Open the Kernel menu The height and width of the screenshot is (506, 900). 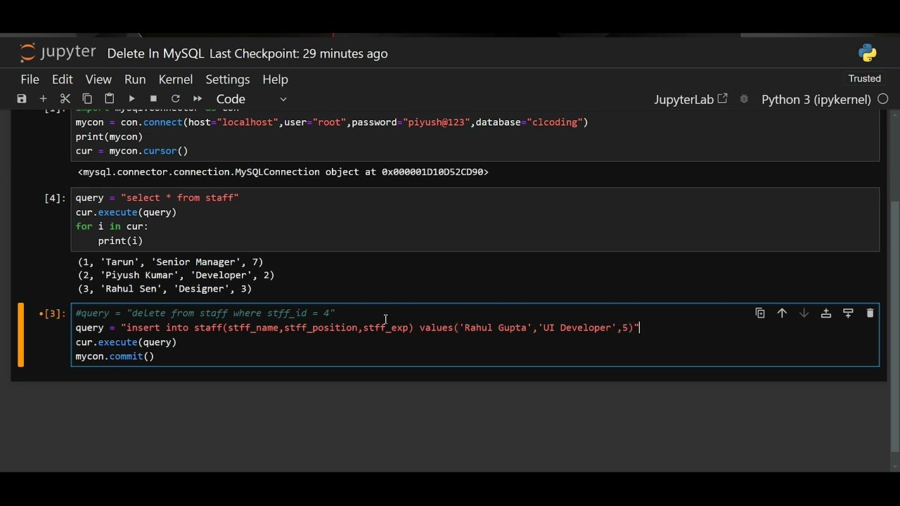tap(175, 79)
